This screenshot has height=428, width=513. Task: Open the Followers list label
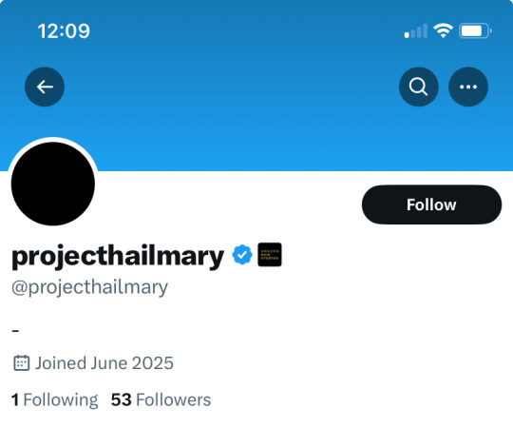point(174,399)
